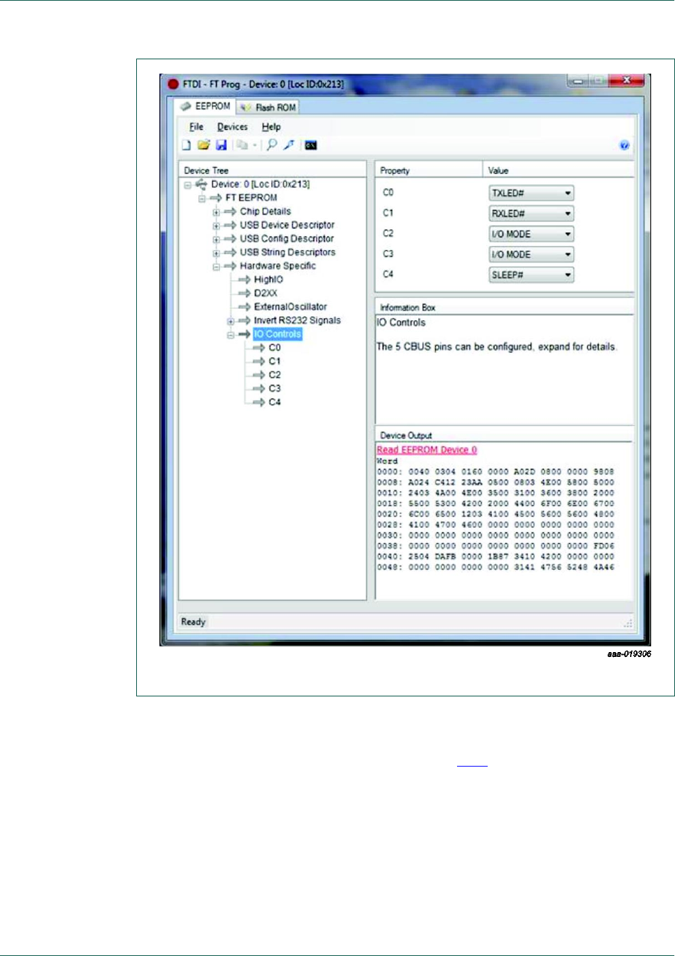The height and width of the screenshot is (956, 675).
Task: Open the C4 value dropdown showing SLEEP#
Action: 531,275
